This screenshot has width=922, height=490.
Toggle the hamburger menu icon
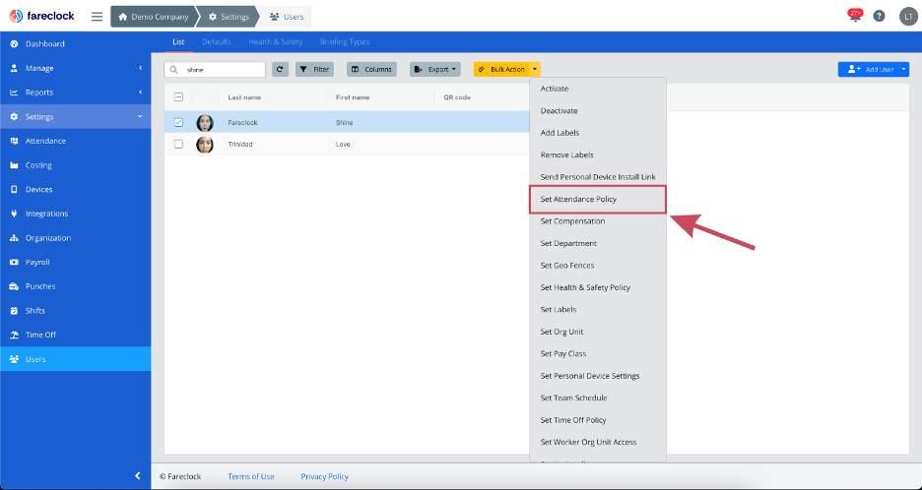click(97, 17)
